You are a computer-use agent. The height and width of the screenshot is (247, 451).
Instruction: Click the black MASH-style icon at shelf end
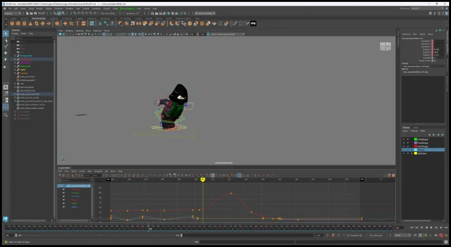(253, 23)
